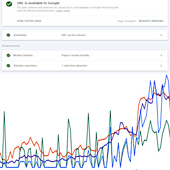Click the Page is mobile friendly status text
The image size is (170, 170).
coord(75,55)
